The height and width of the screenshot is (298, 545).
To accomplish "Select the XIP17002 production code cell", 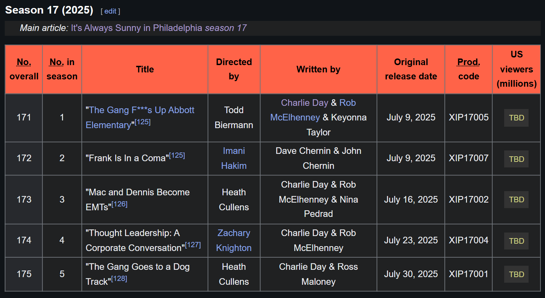I will tap(469, 199).
